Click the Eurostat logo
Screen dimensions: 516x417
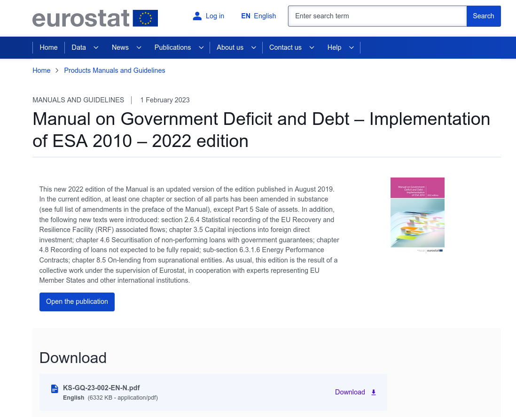click(x=95, y=18)
